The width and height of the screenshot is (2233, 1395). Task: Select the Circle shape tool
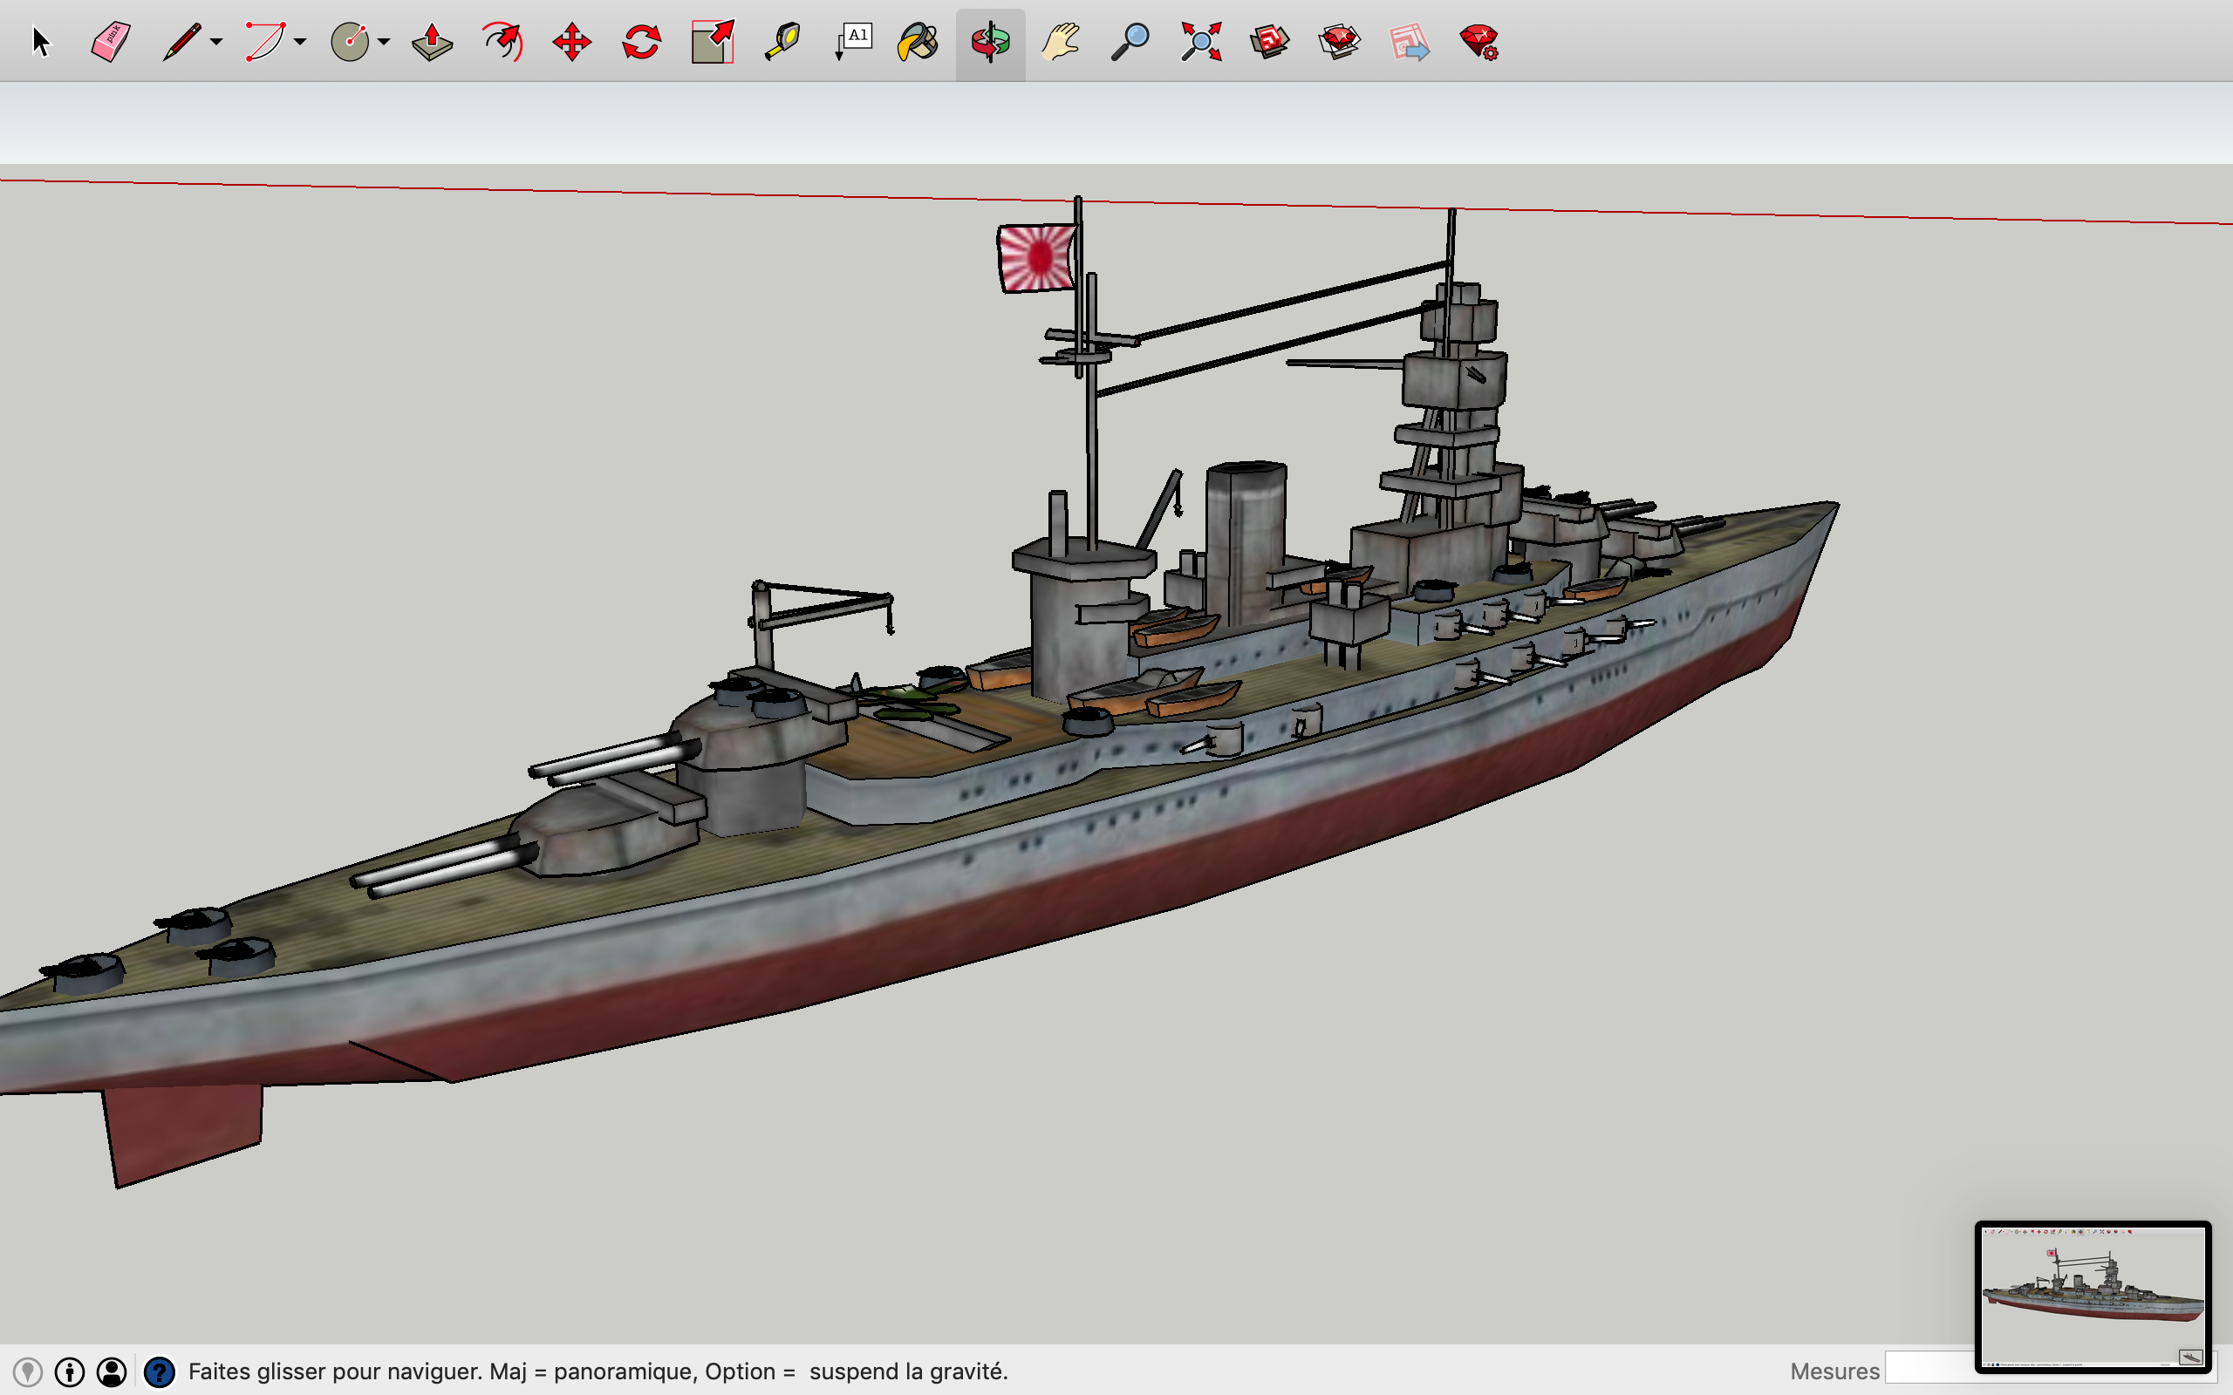point(350,42)
